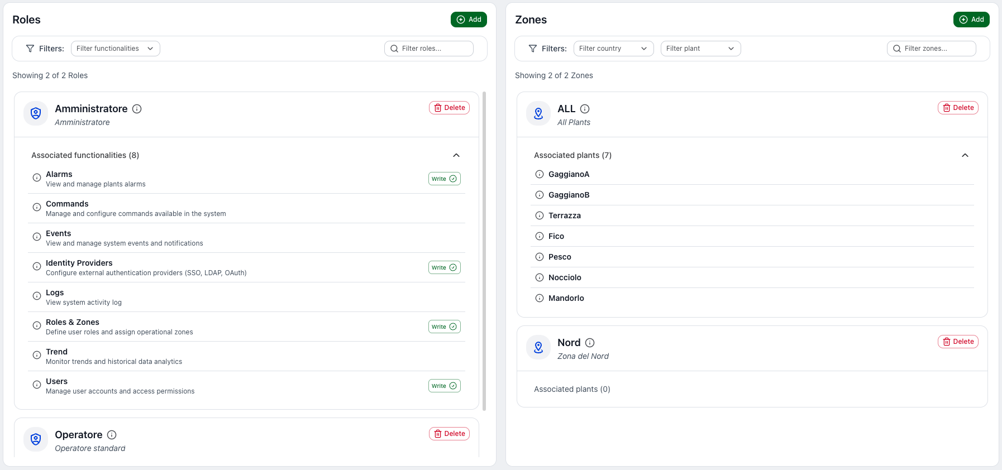The width and height of the screenshot is (1002, 470).
Task: Click the Roles list vertical scrollbar
Action: pyautogui.click(x=484, y=251)
